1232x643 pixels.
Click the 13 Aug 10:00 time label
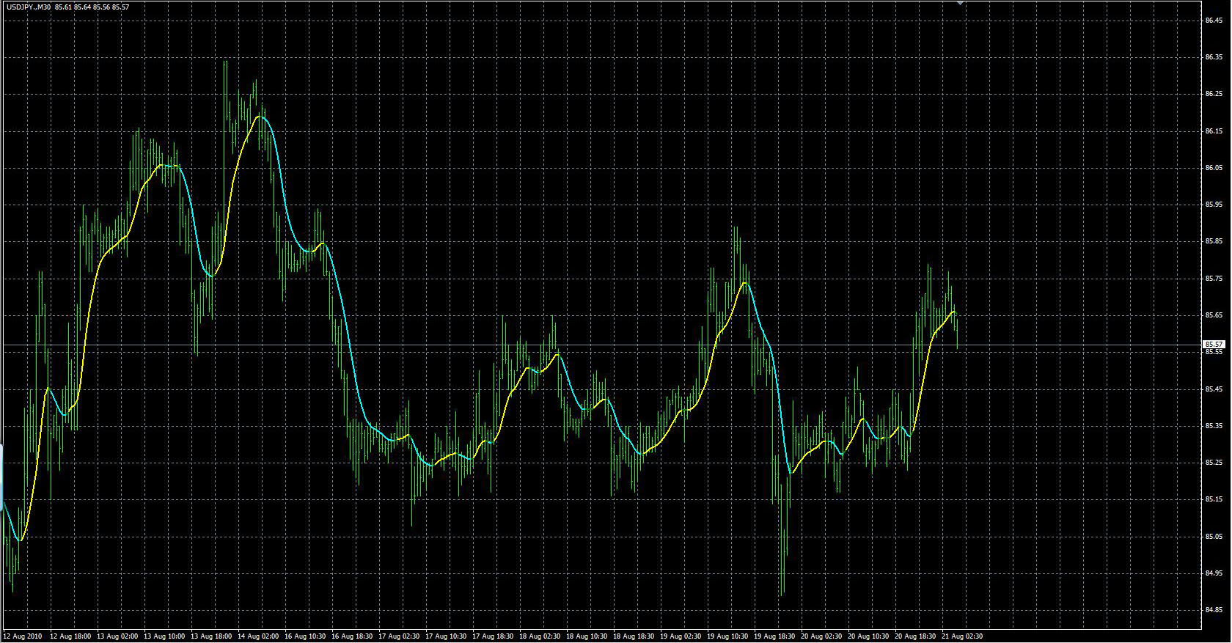coord(164,636)
